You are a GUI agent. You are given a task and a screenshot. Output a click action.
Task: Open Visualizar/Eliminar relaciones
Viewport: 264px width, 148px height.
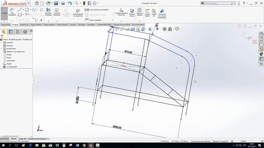(x=121, y=12)
